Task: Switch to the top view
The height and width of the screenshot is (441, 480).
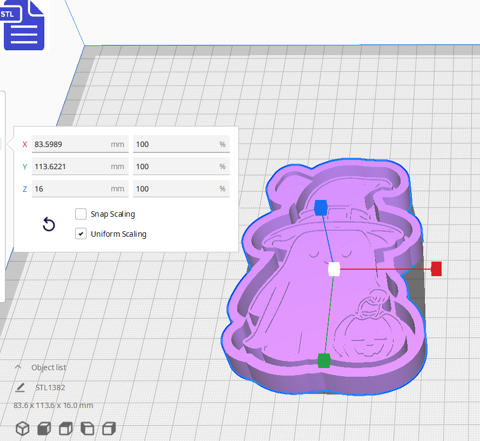Action: 65,428
